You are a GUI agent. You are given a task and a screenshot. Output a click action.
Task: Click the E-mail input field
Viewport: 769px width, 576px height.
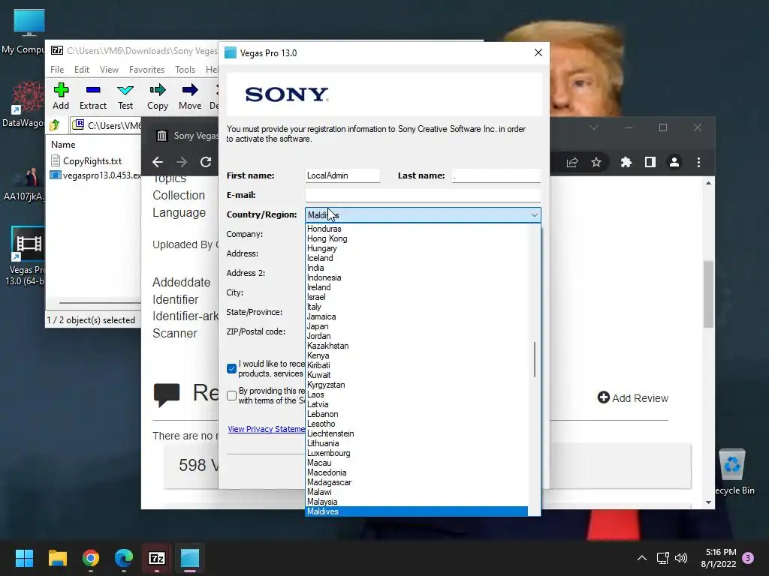point(423,195)
